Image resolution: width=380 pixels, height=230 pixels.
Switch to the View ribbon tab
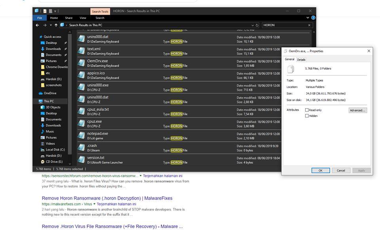[83, 18]
